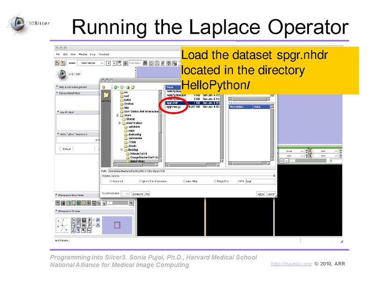The image size is (374, 281).
Task: Click the green slice controller offset slider
Action: click(x=309, y=161)
